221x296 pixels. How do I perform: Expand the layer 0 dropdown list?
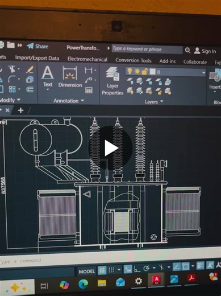(203, 73)
